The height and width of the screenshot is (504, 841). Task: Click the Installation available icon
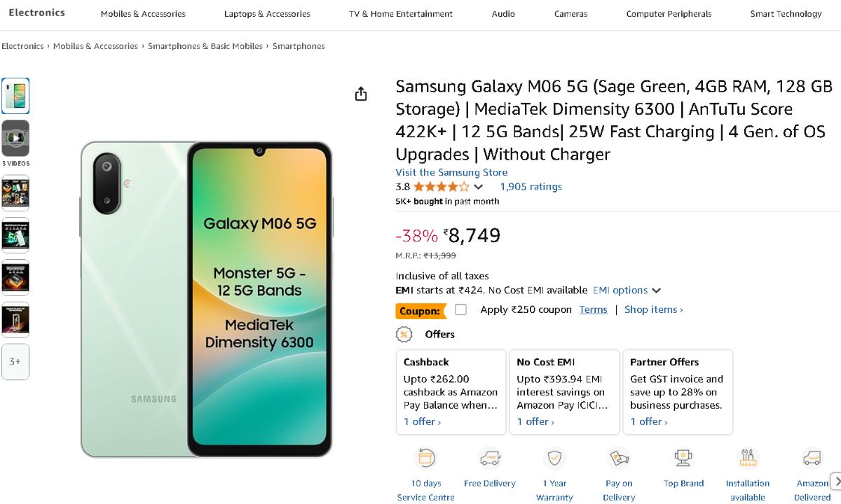[x=748, y=458]
